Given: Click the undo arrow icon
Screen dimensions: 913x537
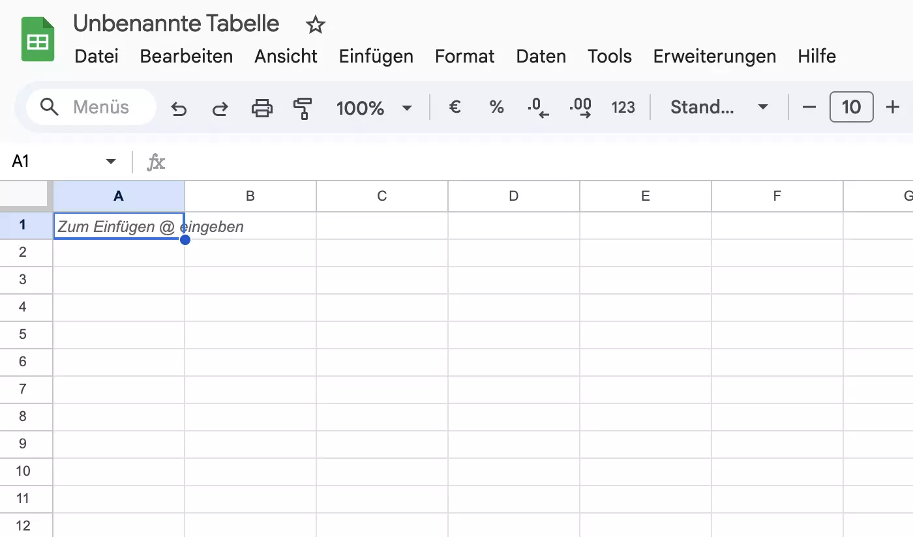Looking at the screenshot, I should tap(179, 108).
